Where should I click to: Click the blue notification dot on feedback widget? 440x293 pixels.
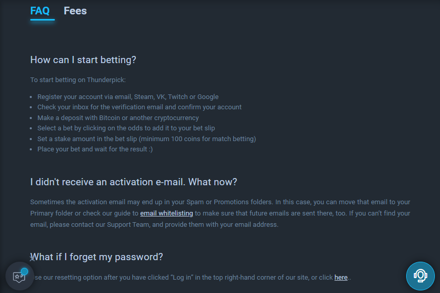(25, 271)
